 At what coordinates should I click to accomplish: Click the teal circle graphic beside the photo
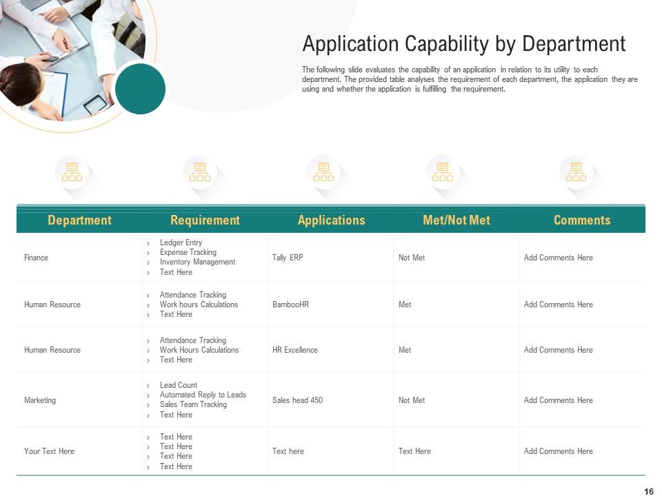point(141,89)
